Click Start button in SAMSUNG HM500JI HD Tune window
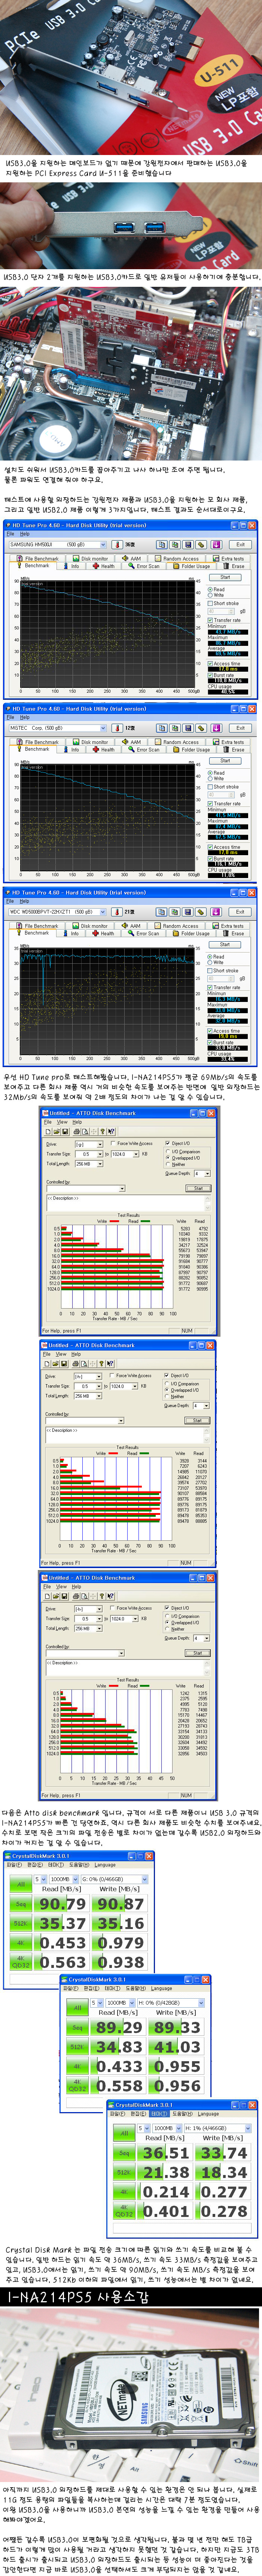 pyautogui.click(x=225, y=577)
